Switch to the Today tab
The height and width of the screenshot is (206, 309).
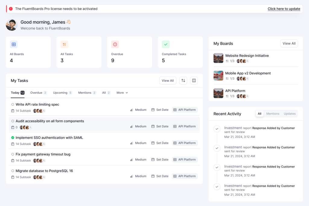pos(18,93)
